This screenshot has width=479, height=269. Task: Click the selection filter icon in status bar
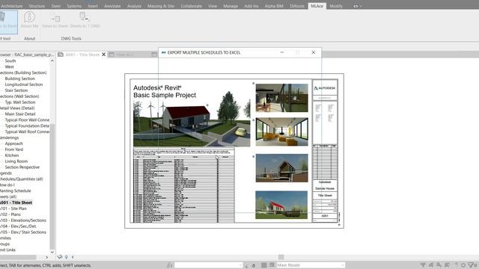pos(471,265)
